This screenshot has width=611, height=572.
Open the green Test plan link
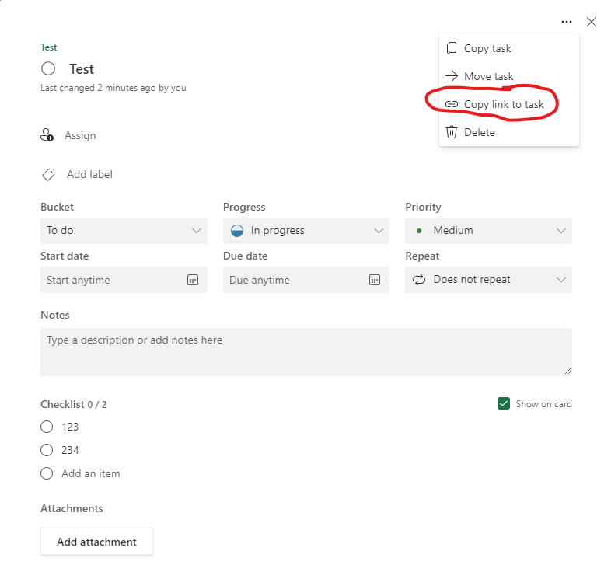[x=49, y=47]
